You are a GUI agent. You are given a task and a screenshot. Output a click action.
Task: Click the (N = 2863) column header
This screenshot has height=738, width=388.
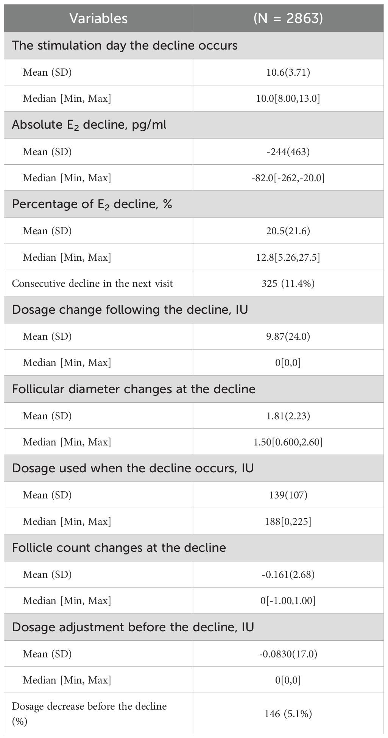(x=288, y=18)
